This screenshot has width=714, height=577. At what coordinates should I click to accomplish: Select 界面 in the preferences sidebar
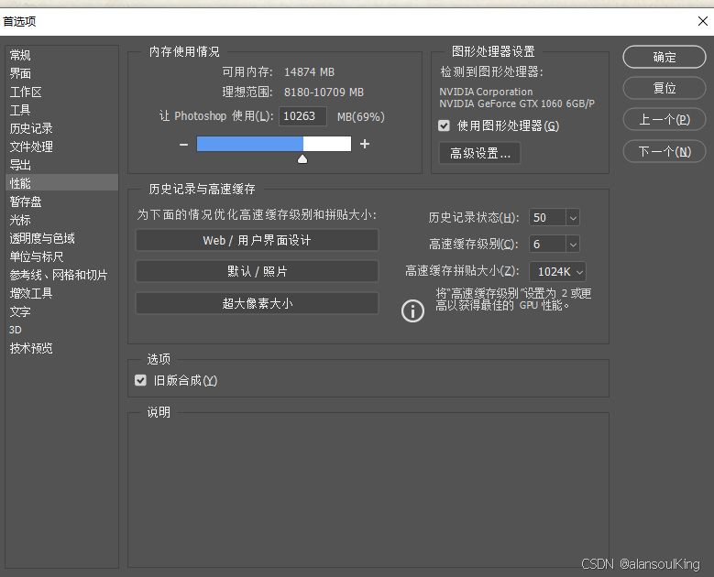click(61, 73)
